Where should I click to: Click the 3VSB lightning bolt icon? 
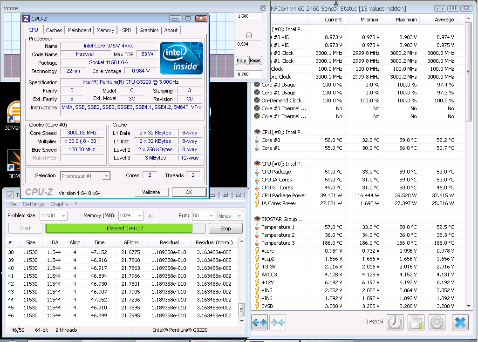click(257, 306)
